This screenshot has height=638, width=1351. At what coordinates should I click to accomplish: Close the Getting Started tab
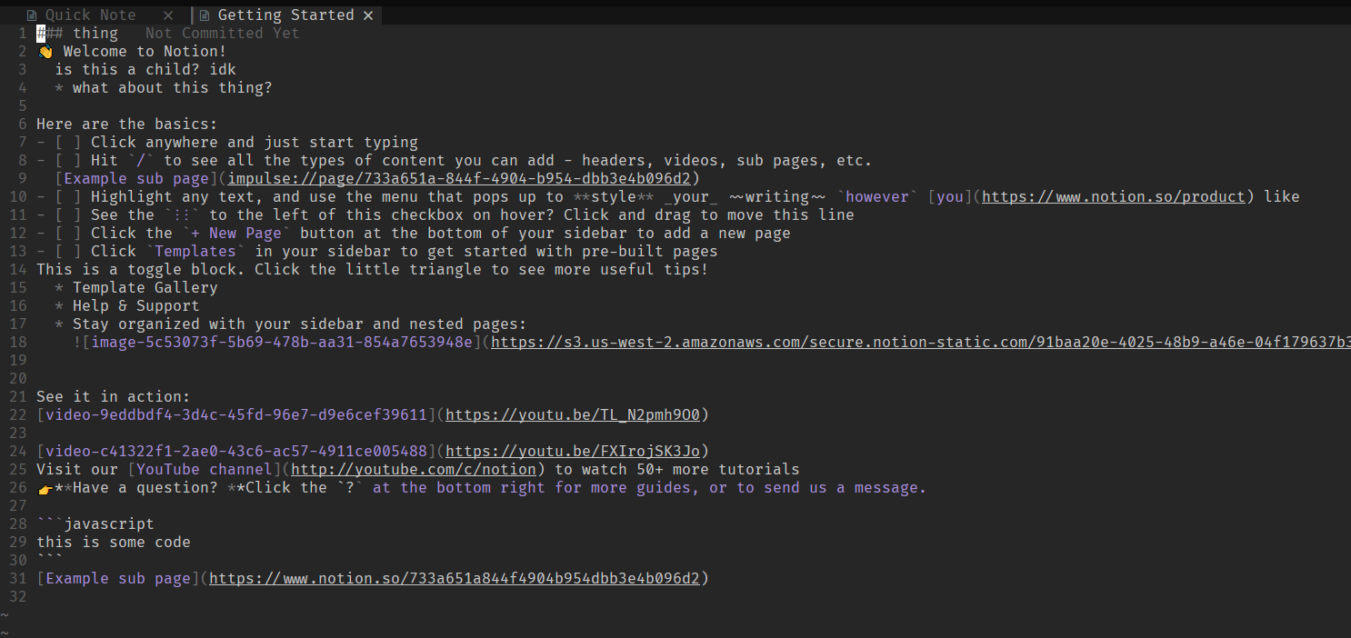point(368,15)
